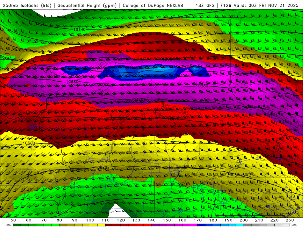This screenshot has width=303, height=227.
Task: Click the "Valid: 00Z FRI NOV 21 2025" text
Action: (266, 6)
